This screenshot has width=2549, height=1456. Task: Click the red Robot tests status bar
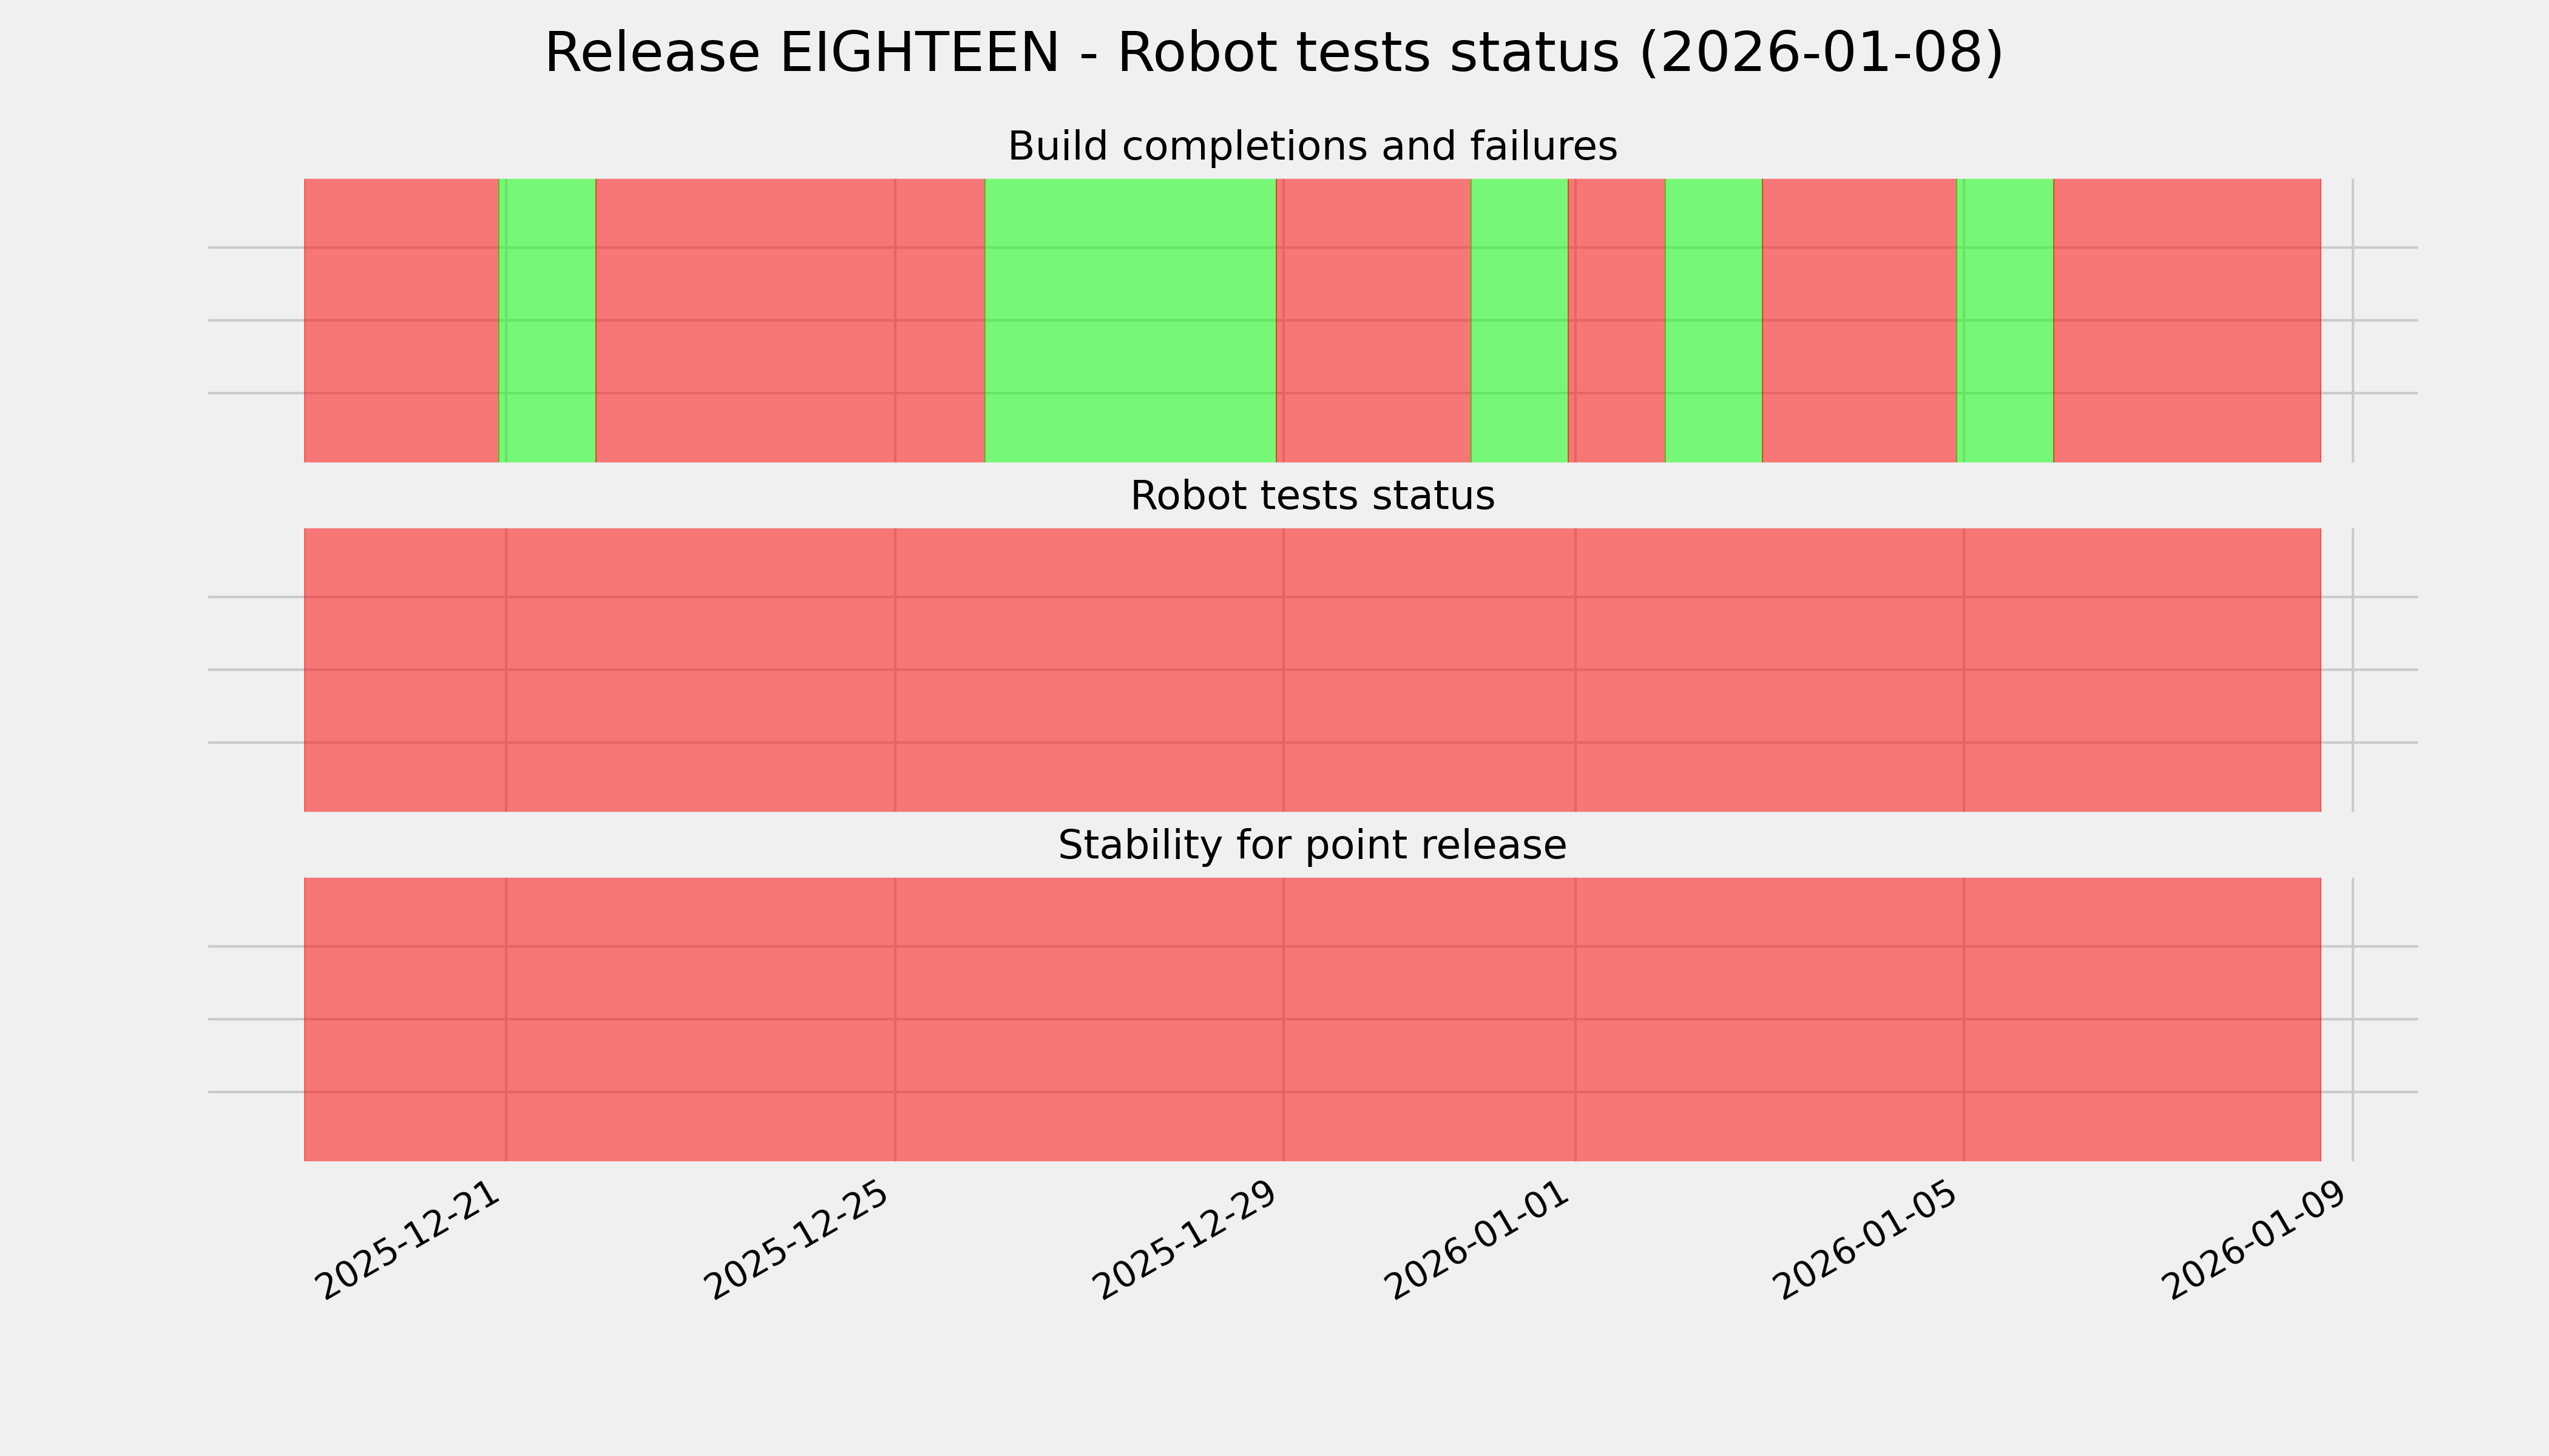pos(1312,670)
